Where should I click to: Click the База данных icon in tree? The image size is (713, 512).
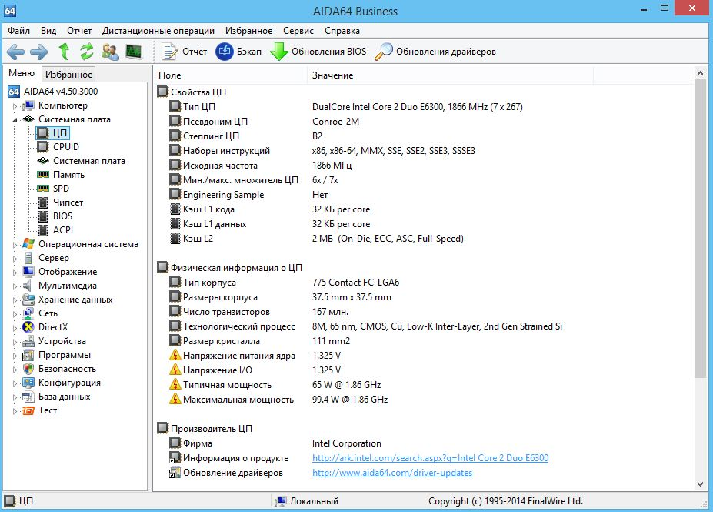tap(28, 397)
